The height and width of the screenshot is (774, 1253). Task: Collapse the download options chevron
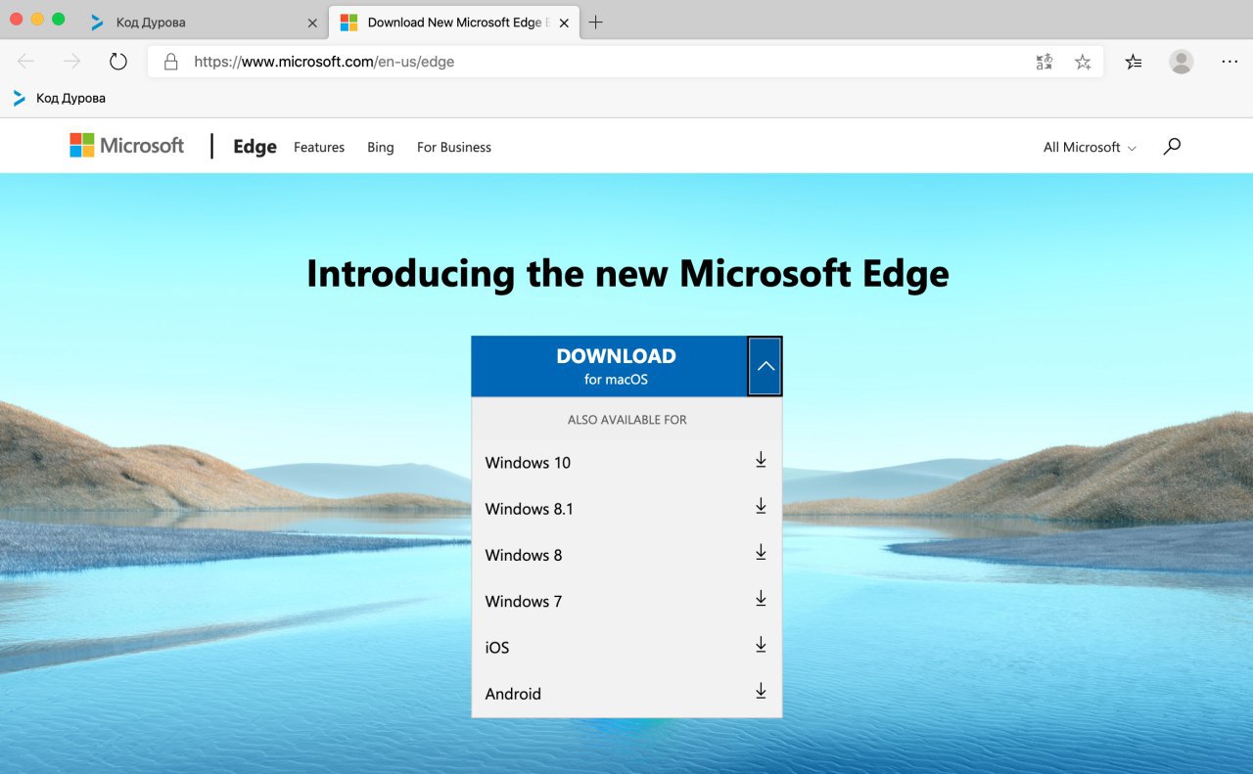tap(766, 366)
